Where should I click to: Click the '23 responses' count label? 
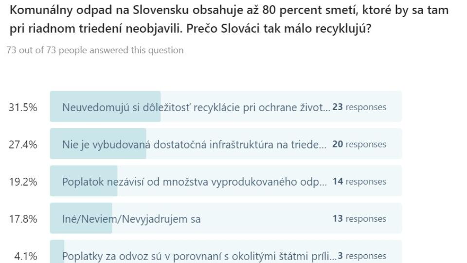pyautogui.click(x=359, y=107)
